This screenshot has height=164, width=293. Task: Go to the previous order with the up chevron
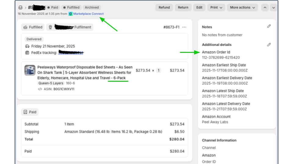(265, 8)
